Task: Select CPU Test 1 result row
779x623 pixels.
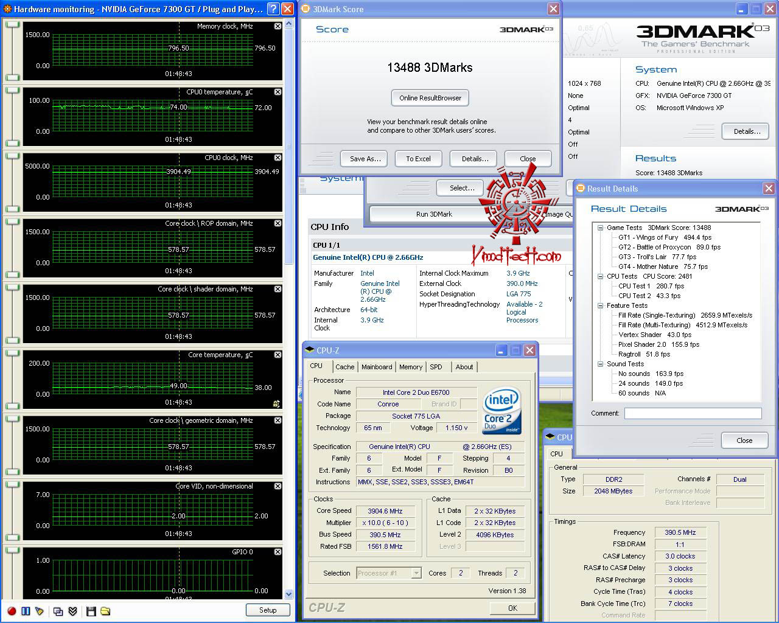Action: (651, 286)
